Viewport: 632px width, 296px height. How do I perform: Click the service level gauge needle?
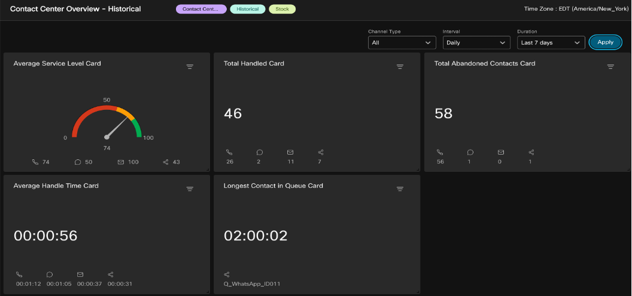click(x=117, y=127)
